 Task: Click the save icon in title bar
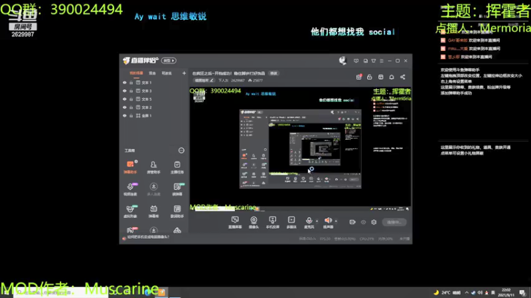[366, 61]
